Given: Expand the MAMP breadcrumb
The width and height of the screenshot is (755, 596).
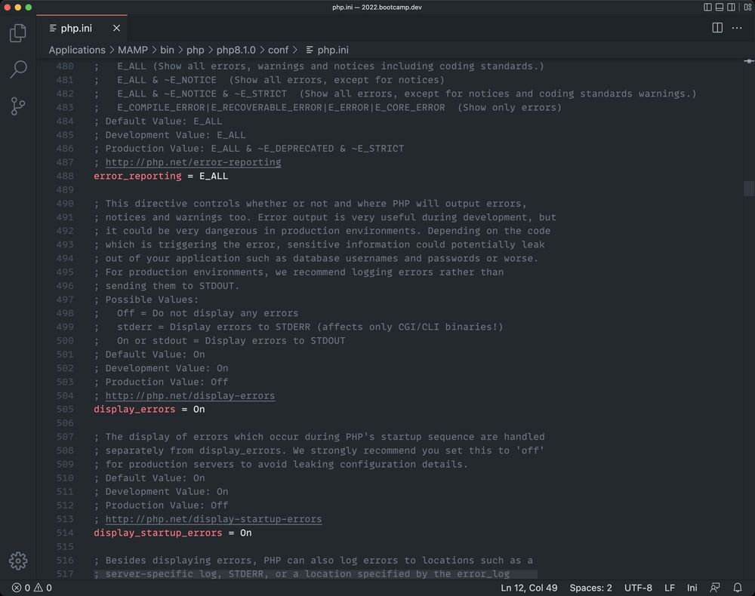Looking at the screenshot, I should 135,50.
